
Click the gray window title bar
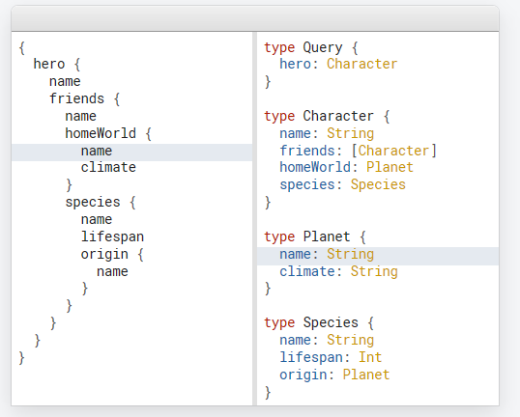(255, 18)
